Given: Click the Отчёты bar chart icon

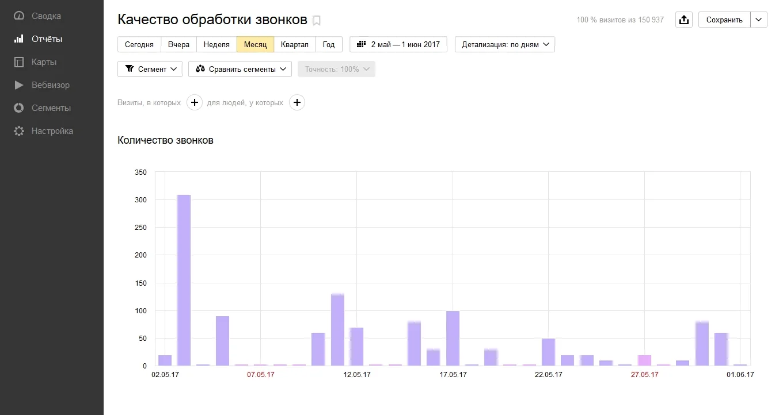Looking at the screenshot, I should point(19,39).
